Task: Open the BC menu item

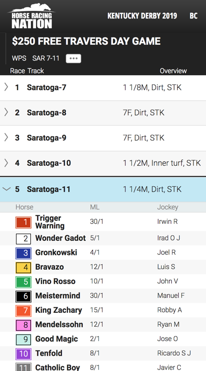Action: (194, 16)
